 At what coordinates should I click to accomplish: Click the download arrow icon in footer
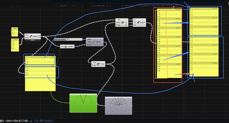(x=31, y=121)
